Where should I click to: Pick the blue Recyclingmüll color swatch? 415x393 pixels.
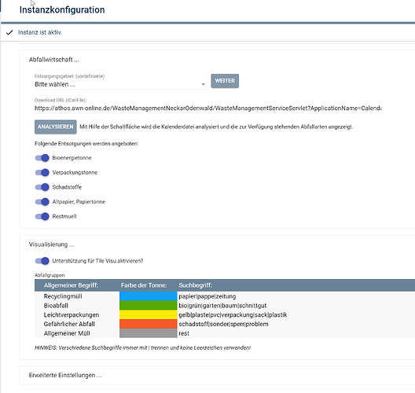149,296
